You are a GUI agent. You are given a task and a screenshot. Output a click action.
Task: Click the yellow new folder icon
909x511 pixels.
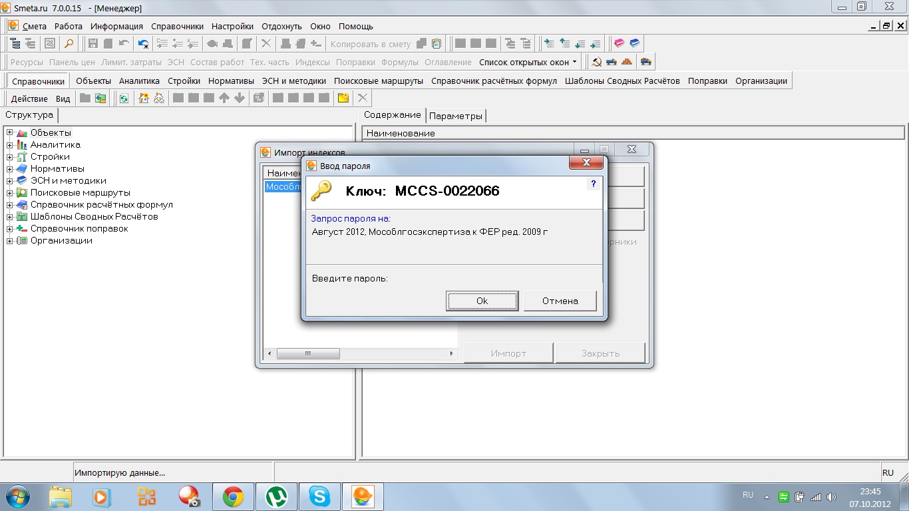(x=343, y=98)
